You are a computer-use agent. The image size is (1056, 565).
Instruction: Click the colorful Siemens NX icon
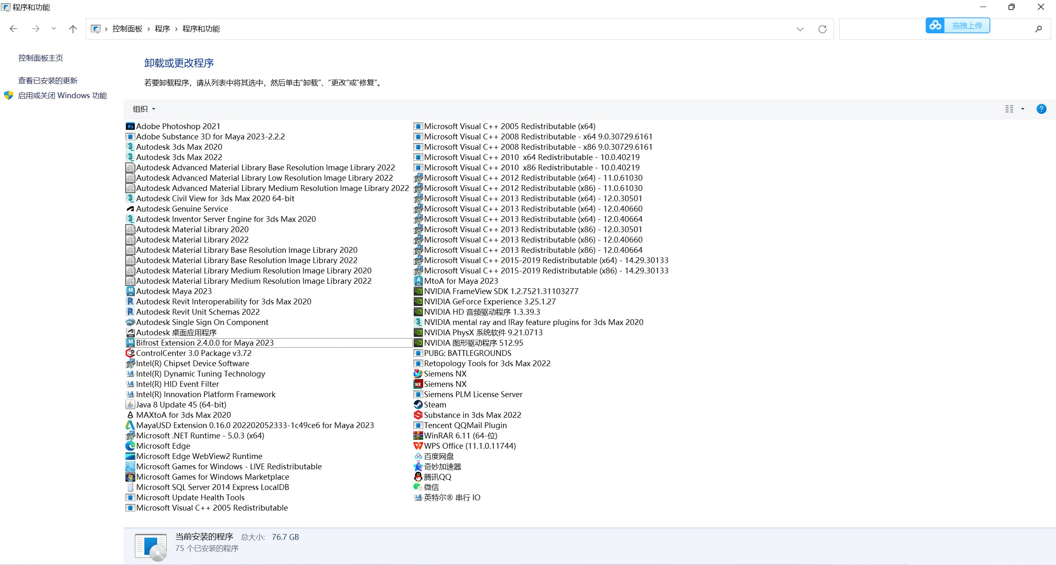click(418, 374)
